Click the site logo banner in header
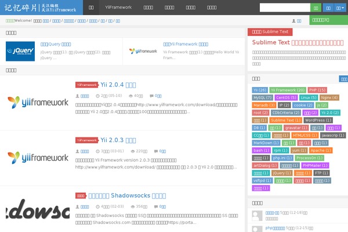This screenshot has height=232, width=348. tap(41, 8)
